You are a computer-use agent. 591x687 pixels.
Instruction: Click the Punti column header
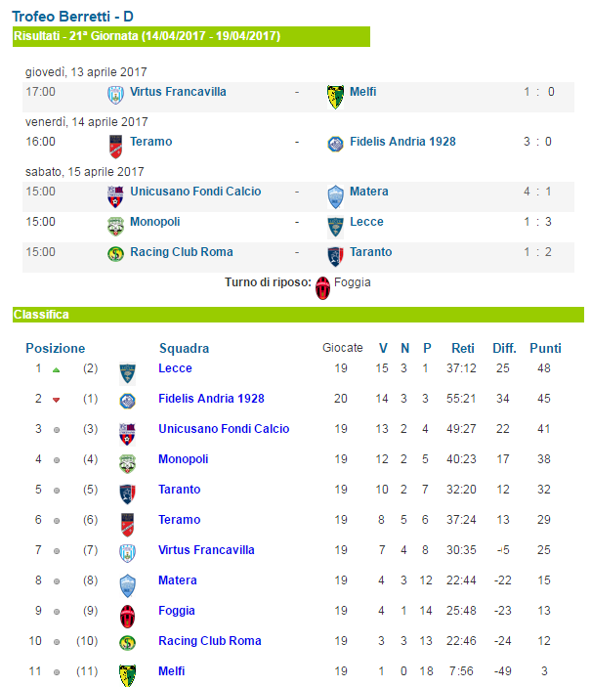pos(545,348)
